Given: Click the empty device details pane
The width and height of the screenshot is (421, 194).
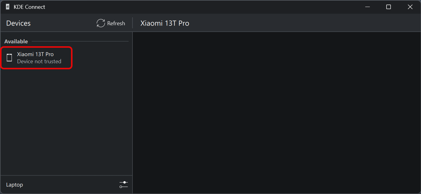Looking at the screenshot, I should [277, 113].
